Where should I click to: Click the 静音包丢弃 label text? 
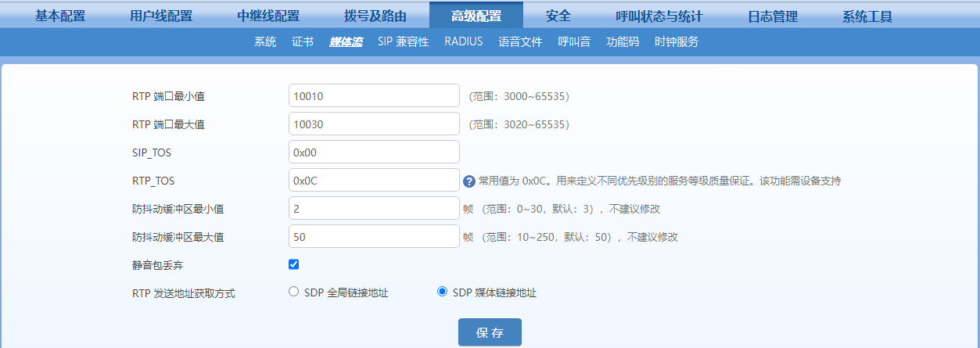pos(158,265)
